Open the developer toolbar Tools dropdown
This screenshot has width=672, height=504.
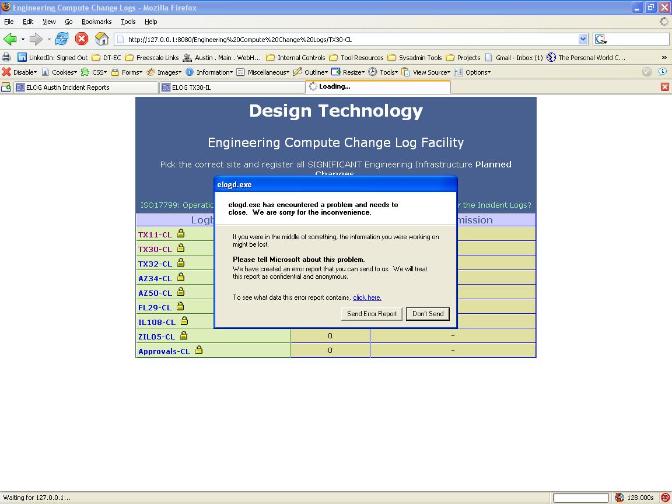383,72
